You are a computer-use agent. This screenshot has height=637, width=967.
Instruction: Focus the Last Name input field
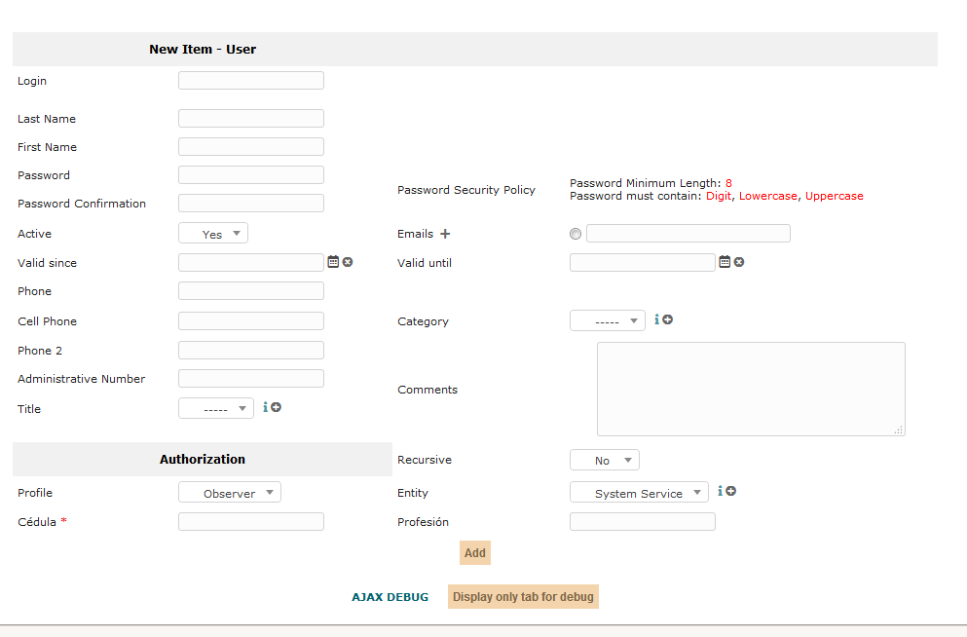click(x=251, y=119)
